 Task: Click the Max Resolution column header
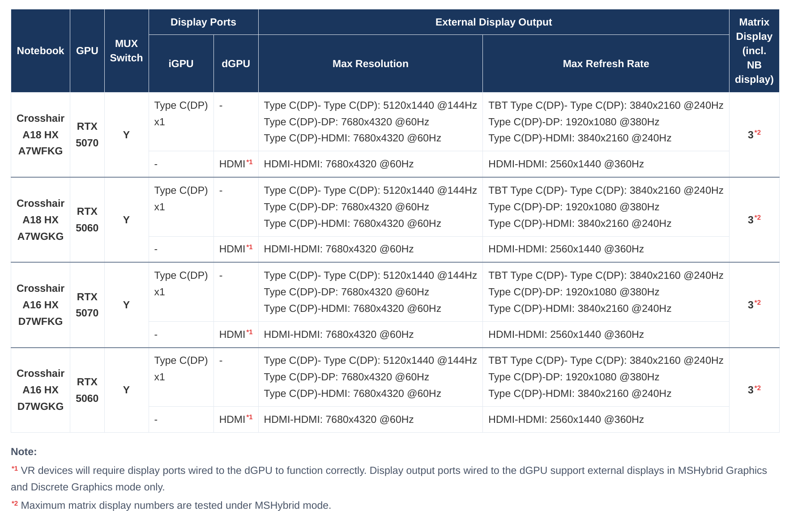tap(370, 64)
